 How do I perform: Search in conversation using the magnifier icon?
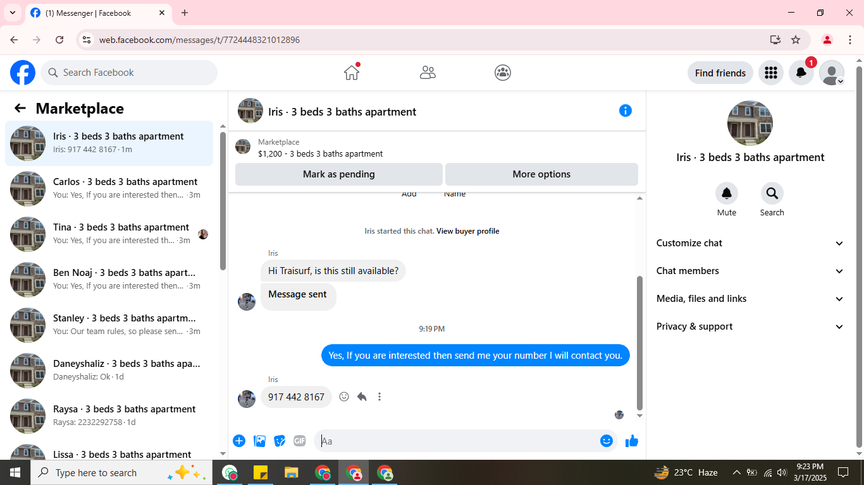click(x=772, y=193)
